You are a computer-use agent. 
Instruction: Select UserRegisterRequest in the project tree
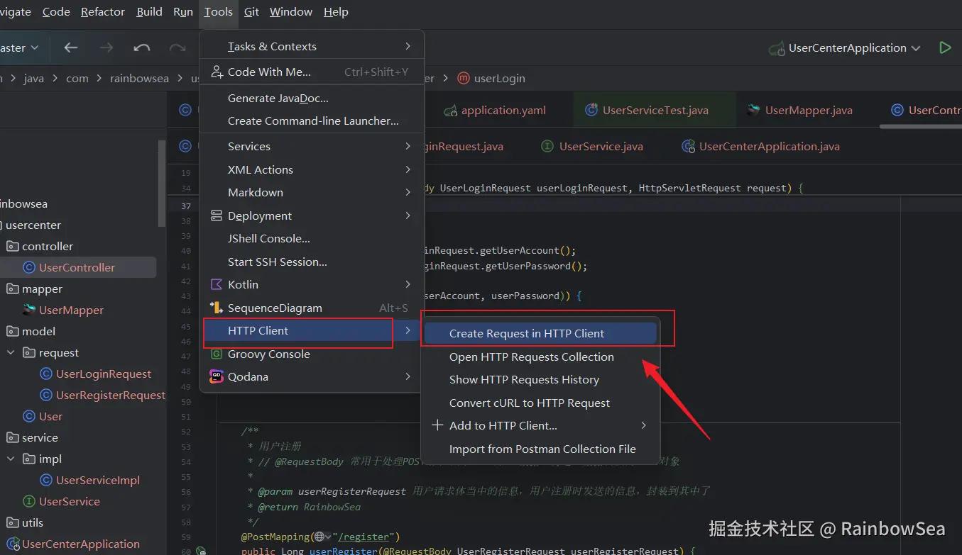coord(111,395)
